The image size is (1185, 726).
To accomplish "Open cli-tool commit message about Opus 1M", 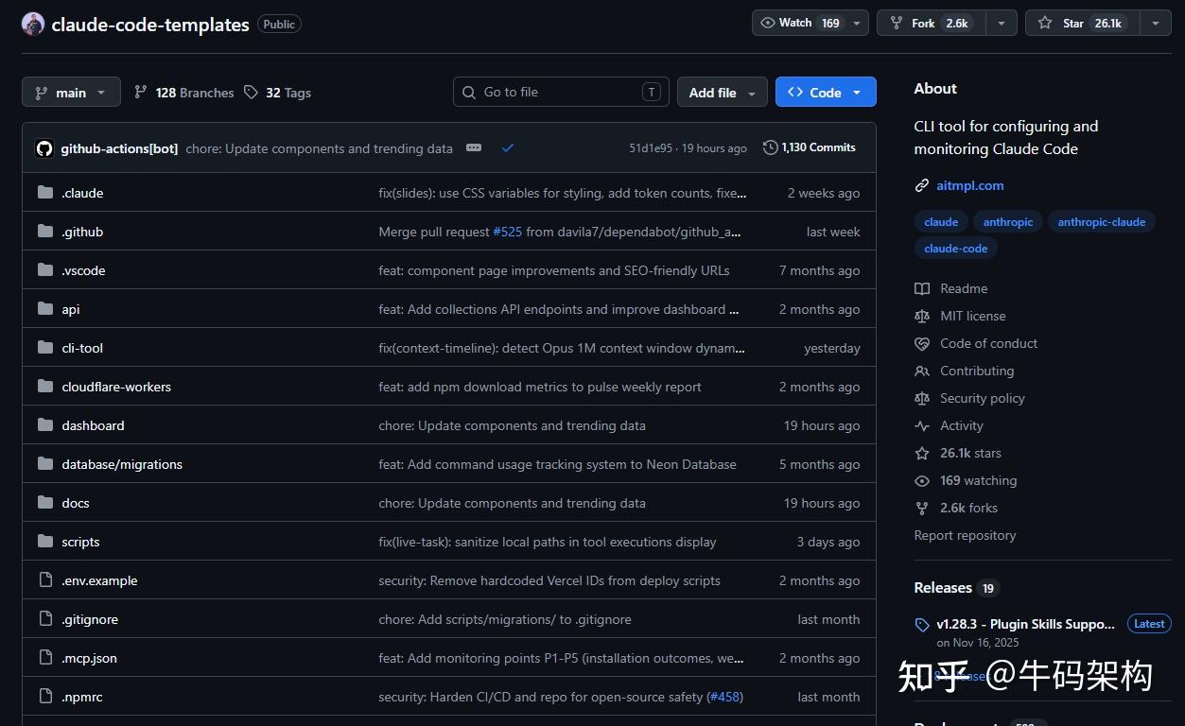I will [x=562, y=348].
